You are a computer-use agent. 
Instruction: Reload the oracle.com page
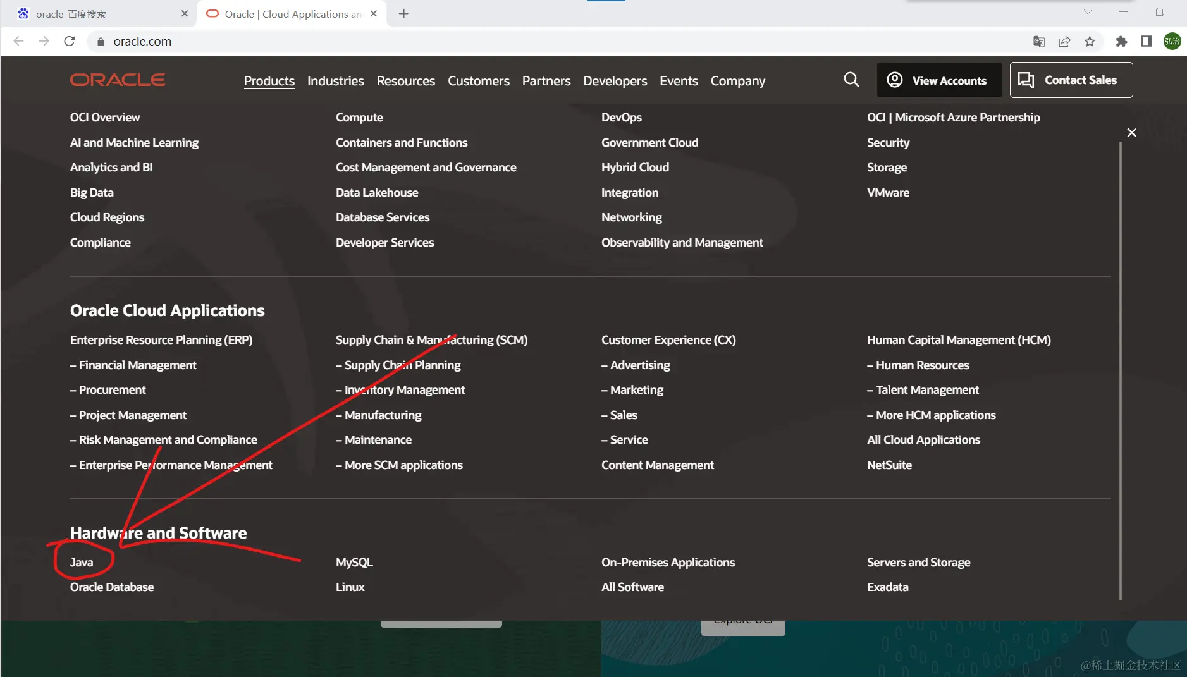coord(70,41)
